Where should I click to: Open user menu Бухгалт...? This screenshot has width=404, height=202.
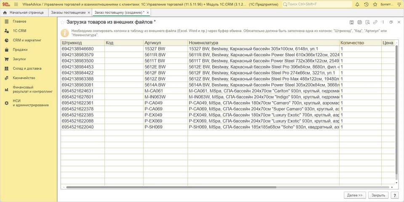coord(387,4)
